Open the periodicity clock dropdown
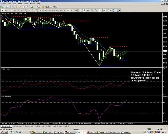The height and width of the screenshot is (134, 168). (114, 10)
